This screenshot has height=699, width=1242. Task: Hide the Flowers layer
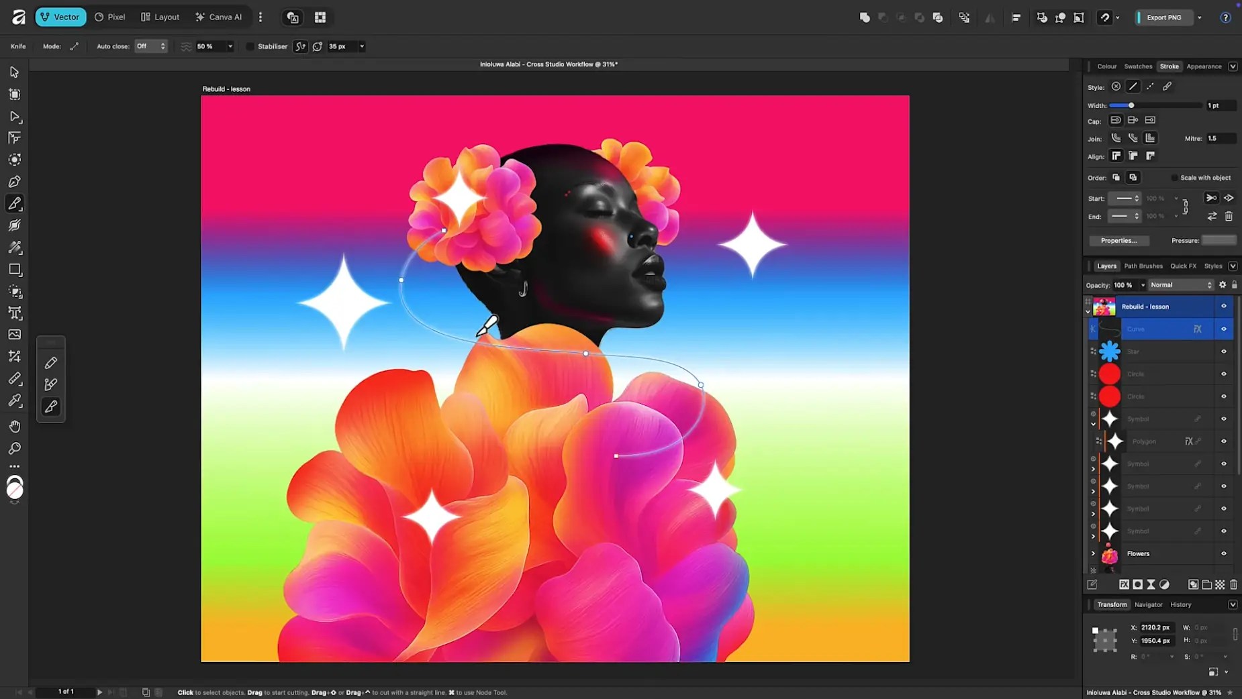pyautogui.click(x=1223, y=553)
